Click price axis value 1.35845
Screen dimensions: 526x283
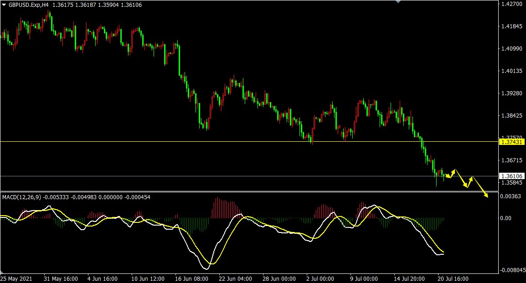click(x=511, y=183)
